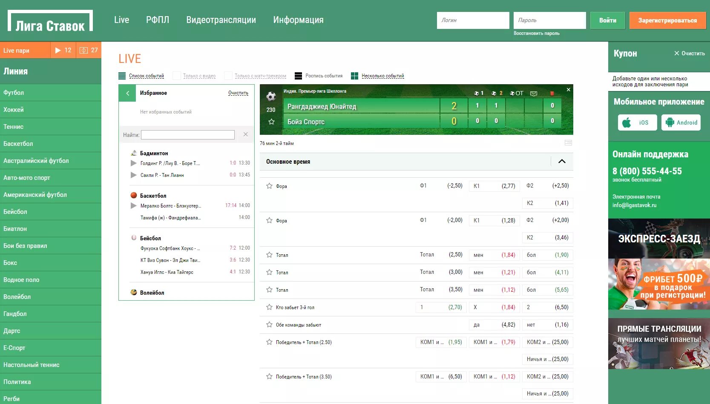Open the Android app download
This screenshot has width=710, height=404.
(681, 122)
